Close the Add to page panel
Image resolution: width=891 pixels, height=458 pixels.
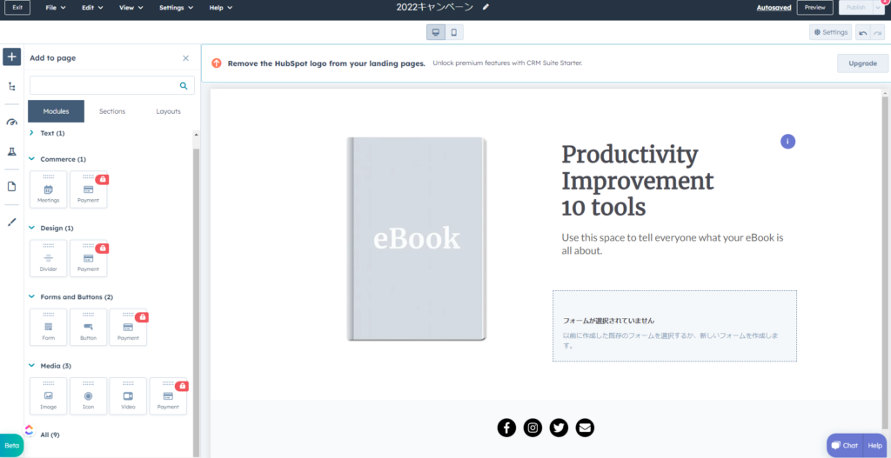pyautogui.click(x=185, y=58)
